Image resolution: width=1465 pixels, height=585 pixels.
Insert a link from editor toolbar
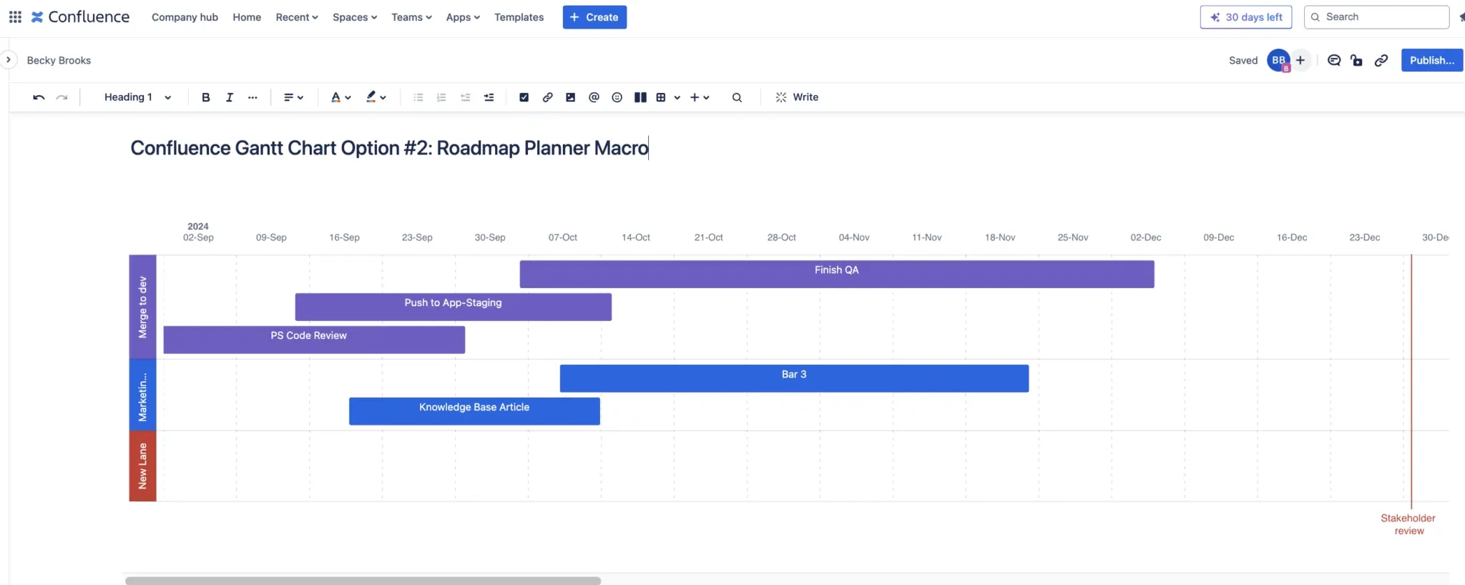point(547,97)
